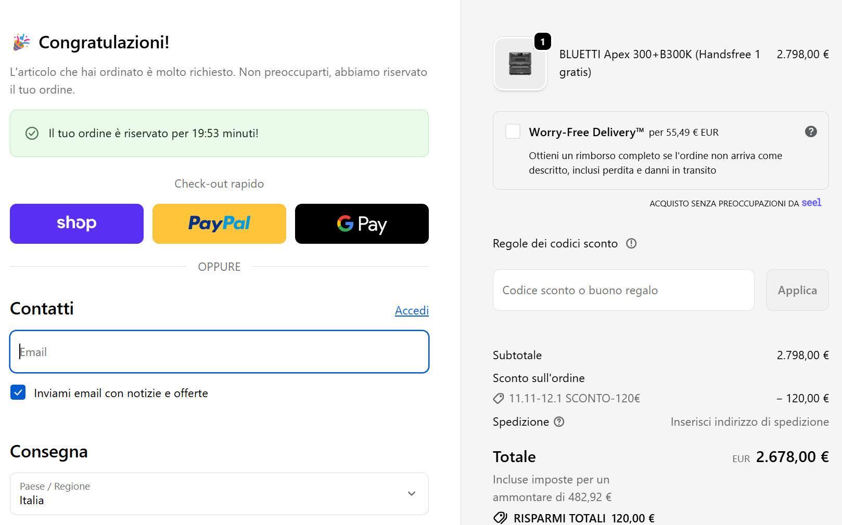Open the BLUETTI Apex 300 product thumbnail
Screen dimensions: 842x525
520,64
